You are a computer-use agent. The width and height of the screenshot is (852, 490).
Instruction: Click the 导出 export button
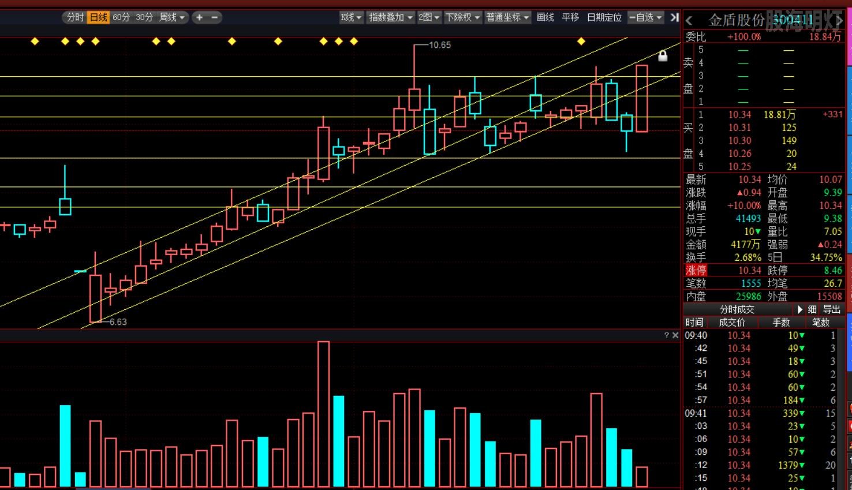tap(832, 309)
